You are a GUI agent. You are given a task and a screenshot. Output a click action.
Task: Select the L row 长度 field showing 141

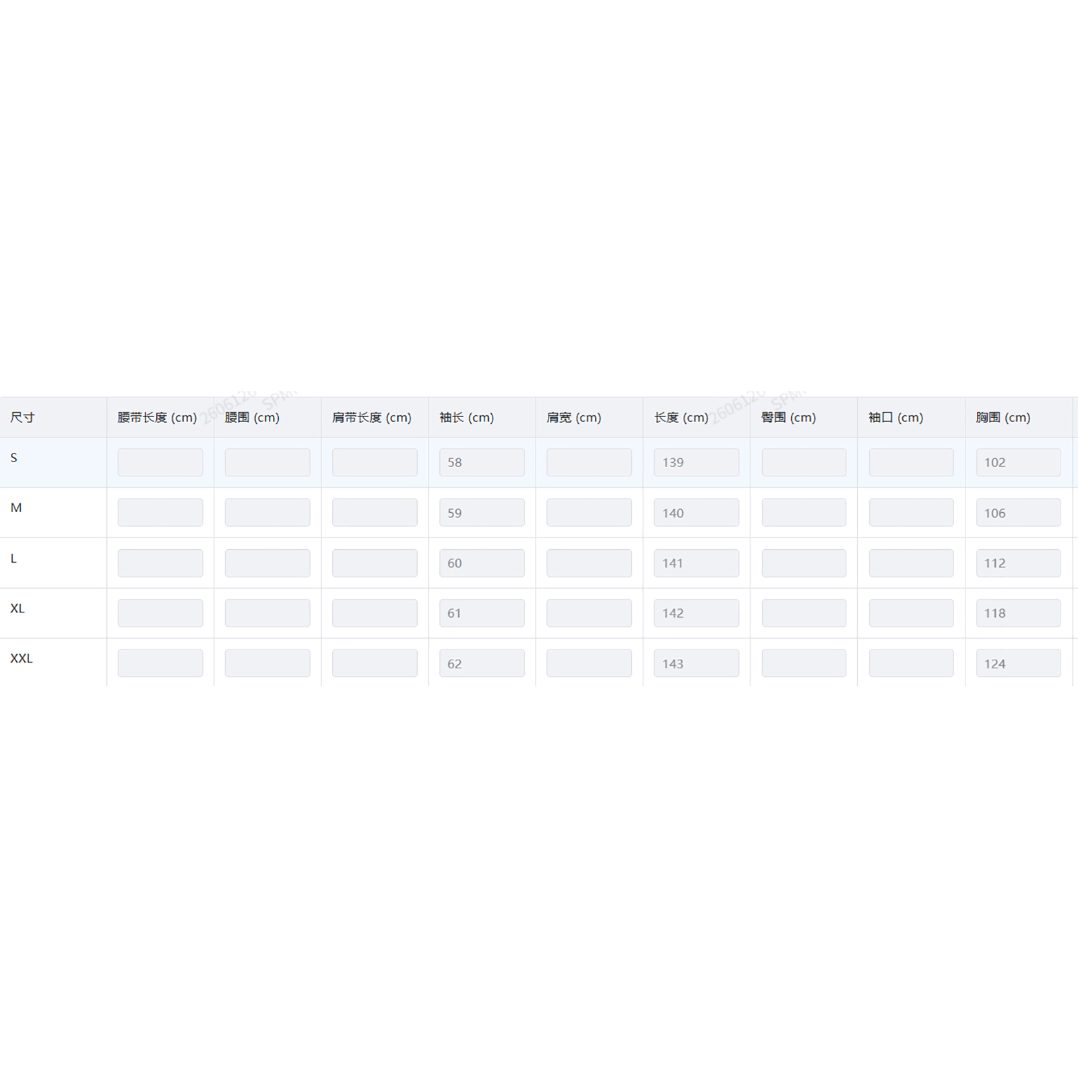[x=696, y=563]
